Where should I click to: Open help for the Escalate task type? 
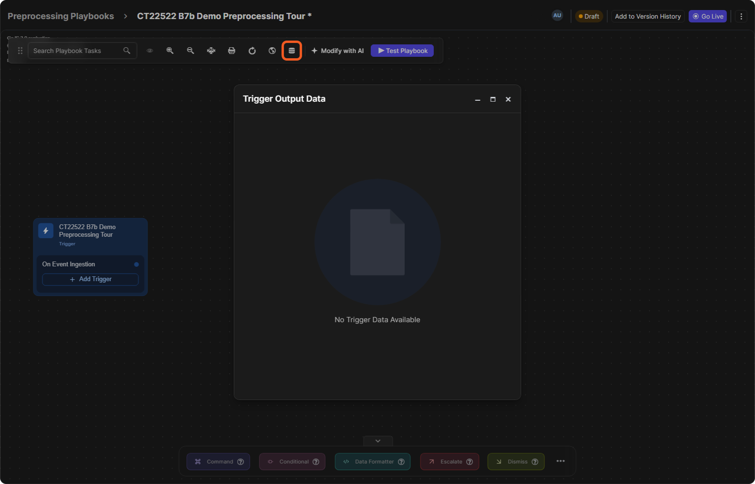470,462
